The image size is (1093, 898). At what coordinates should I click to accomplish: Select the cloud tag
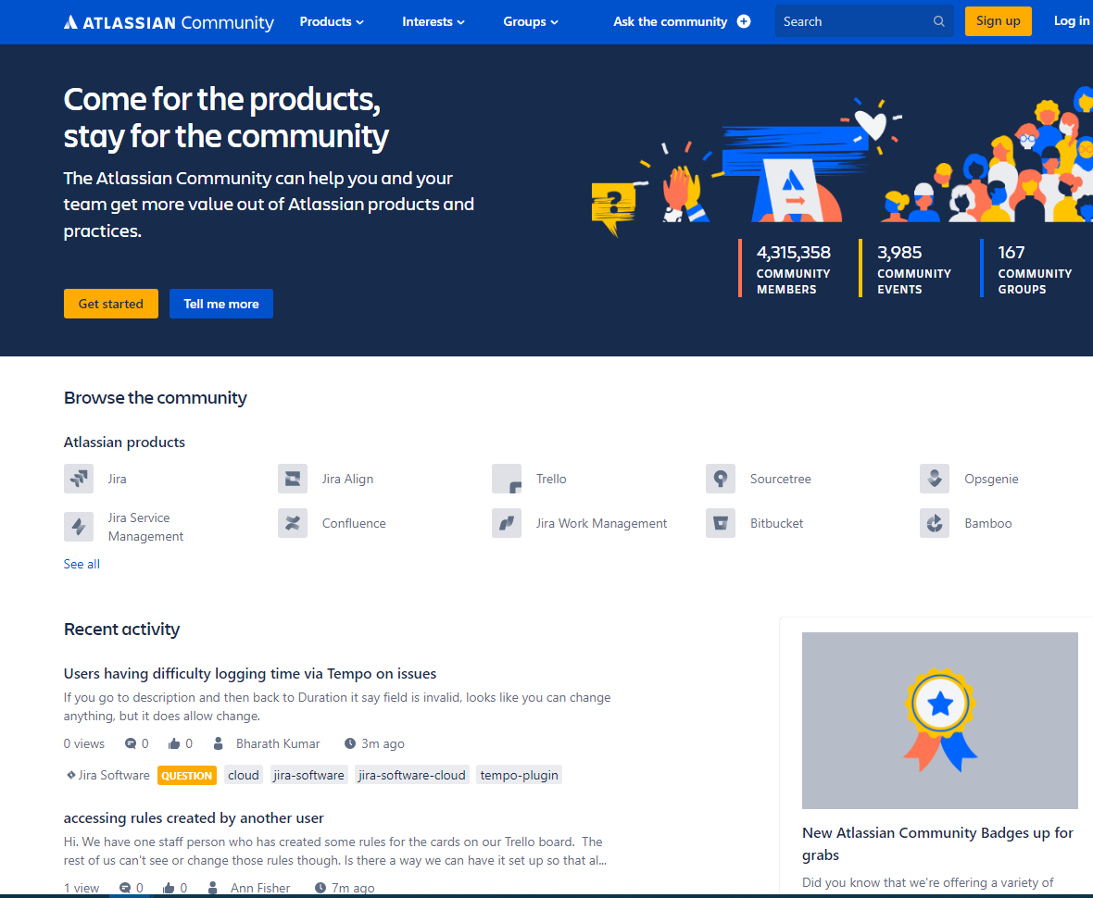(244, 776)
